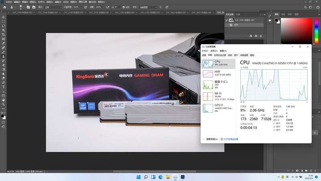Select the Horizontal Type tool
The height and width of the screenshot is (181, 321).
[x=4, y=86]
